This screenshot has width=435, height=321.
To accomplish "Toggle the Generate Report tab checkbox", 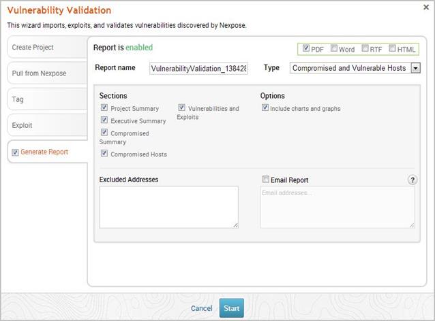I will pos(15,152).
